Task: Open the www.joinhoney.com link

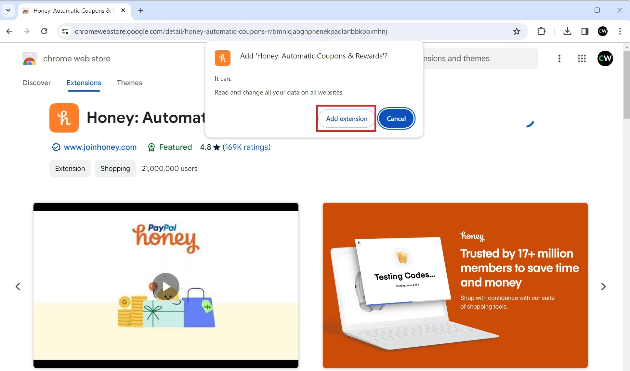Action: click(x=100, y=147)
